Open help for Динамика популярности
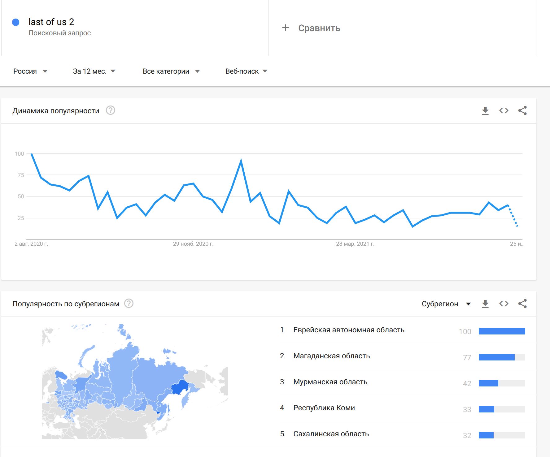Image resolution: width=550 pixels, height=457 pixels. pyautogui.click(x=111, y=110)
